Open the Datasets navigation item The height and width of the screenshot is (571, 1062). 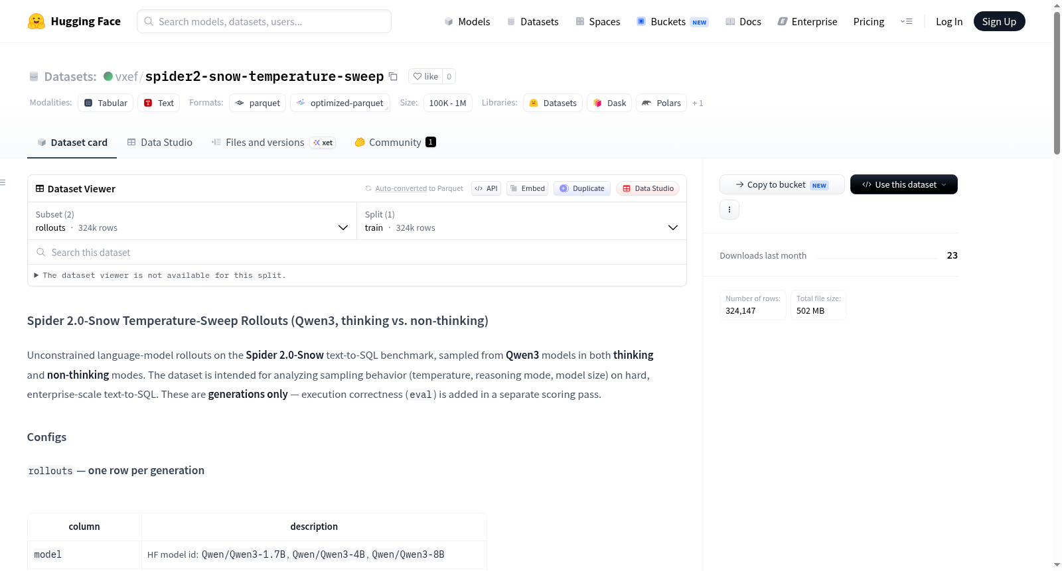click(x=533, y=21)
